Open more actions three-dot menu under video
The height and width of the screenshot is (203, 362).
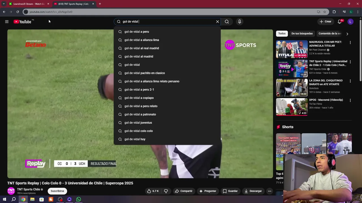click(x=270, y=191)
